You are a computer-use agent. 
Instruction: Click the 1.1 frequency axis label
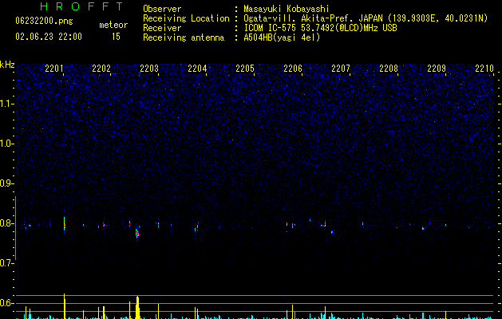coord(7,104)
